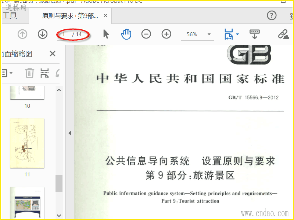This screenshot has width=294, height=220.
Task: Click the thumbnail panel page-layout icon
Action: [44, 73]
